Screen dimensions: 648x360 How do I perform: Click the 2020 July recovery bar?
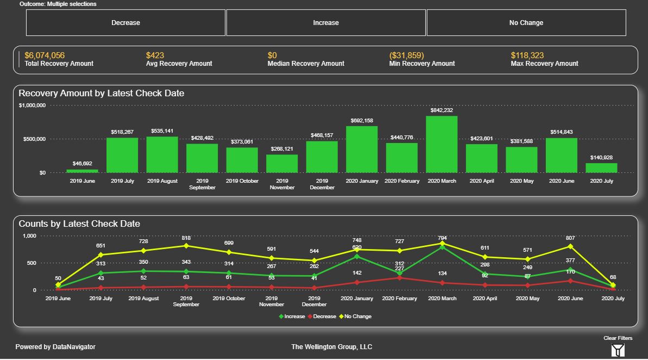click(601, 168)
